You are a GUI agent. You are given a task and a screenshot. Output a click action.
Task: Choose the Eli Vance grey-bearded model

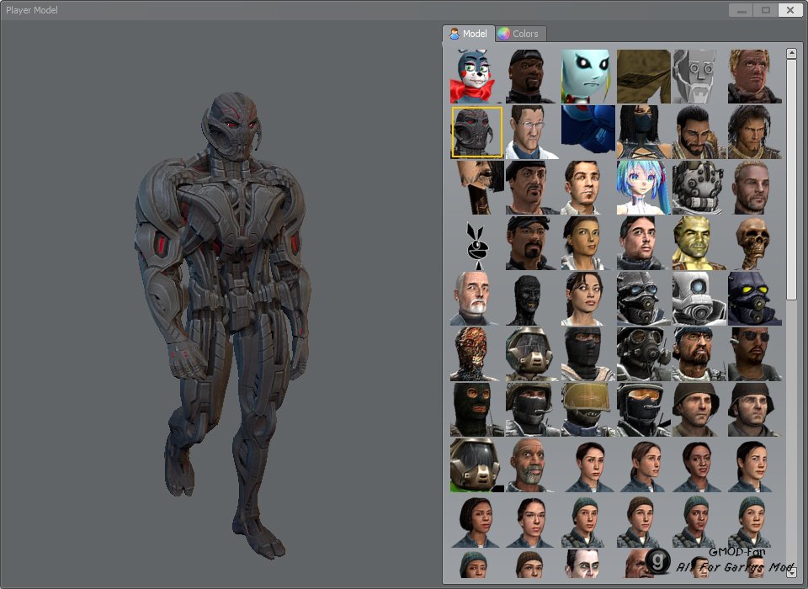[x=532, y=466]
